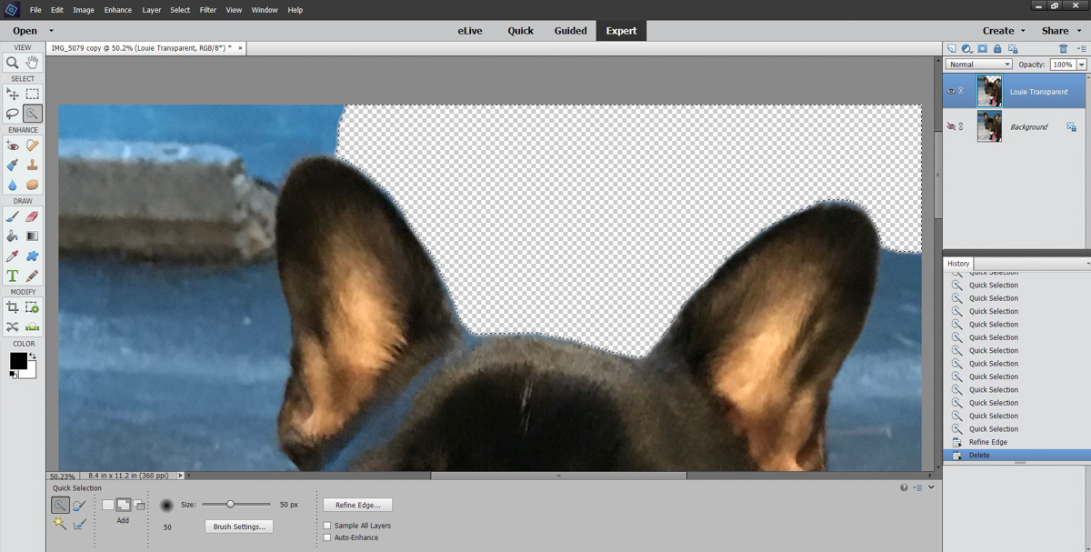Set selection mode to Add to selection
Image resolution: width=1091 pixels, height=552 pixels.
click(x=124, y=505)
